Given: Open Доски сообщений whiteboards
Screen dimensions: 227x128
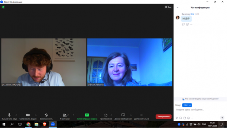Looking at the screenshot, I should click(x=123, y=116).
